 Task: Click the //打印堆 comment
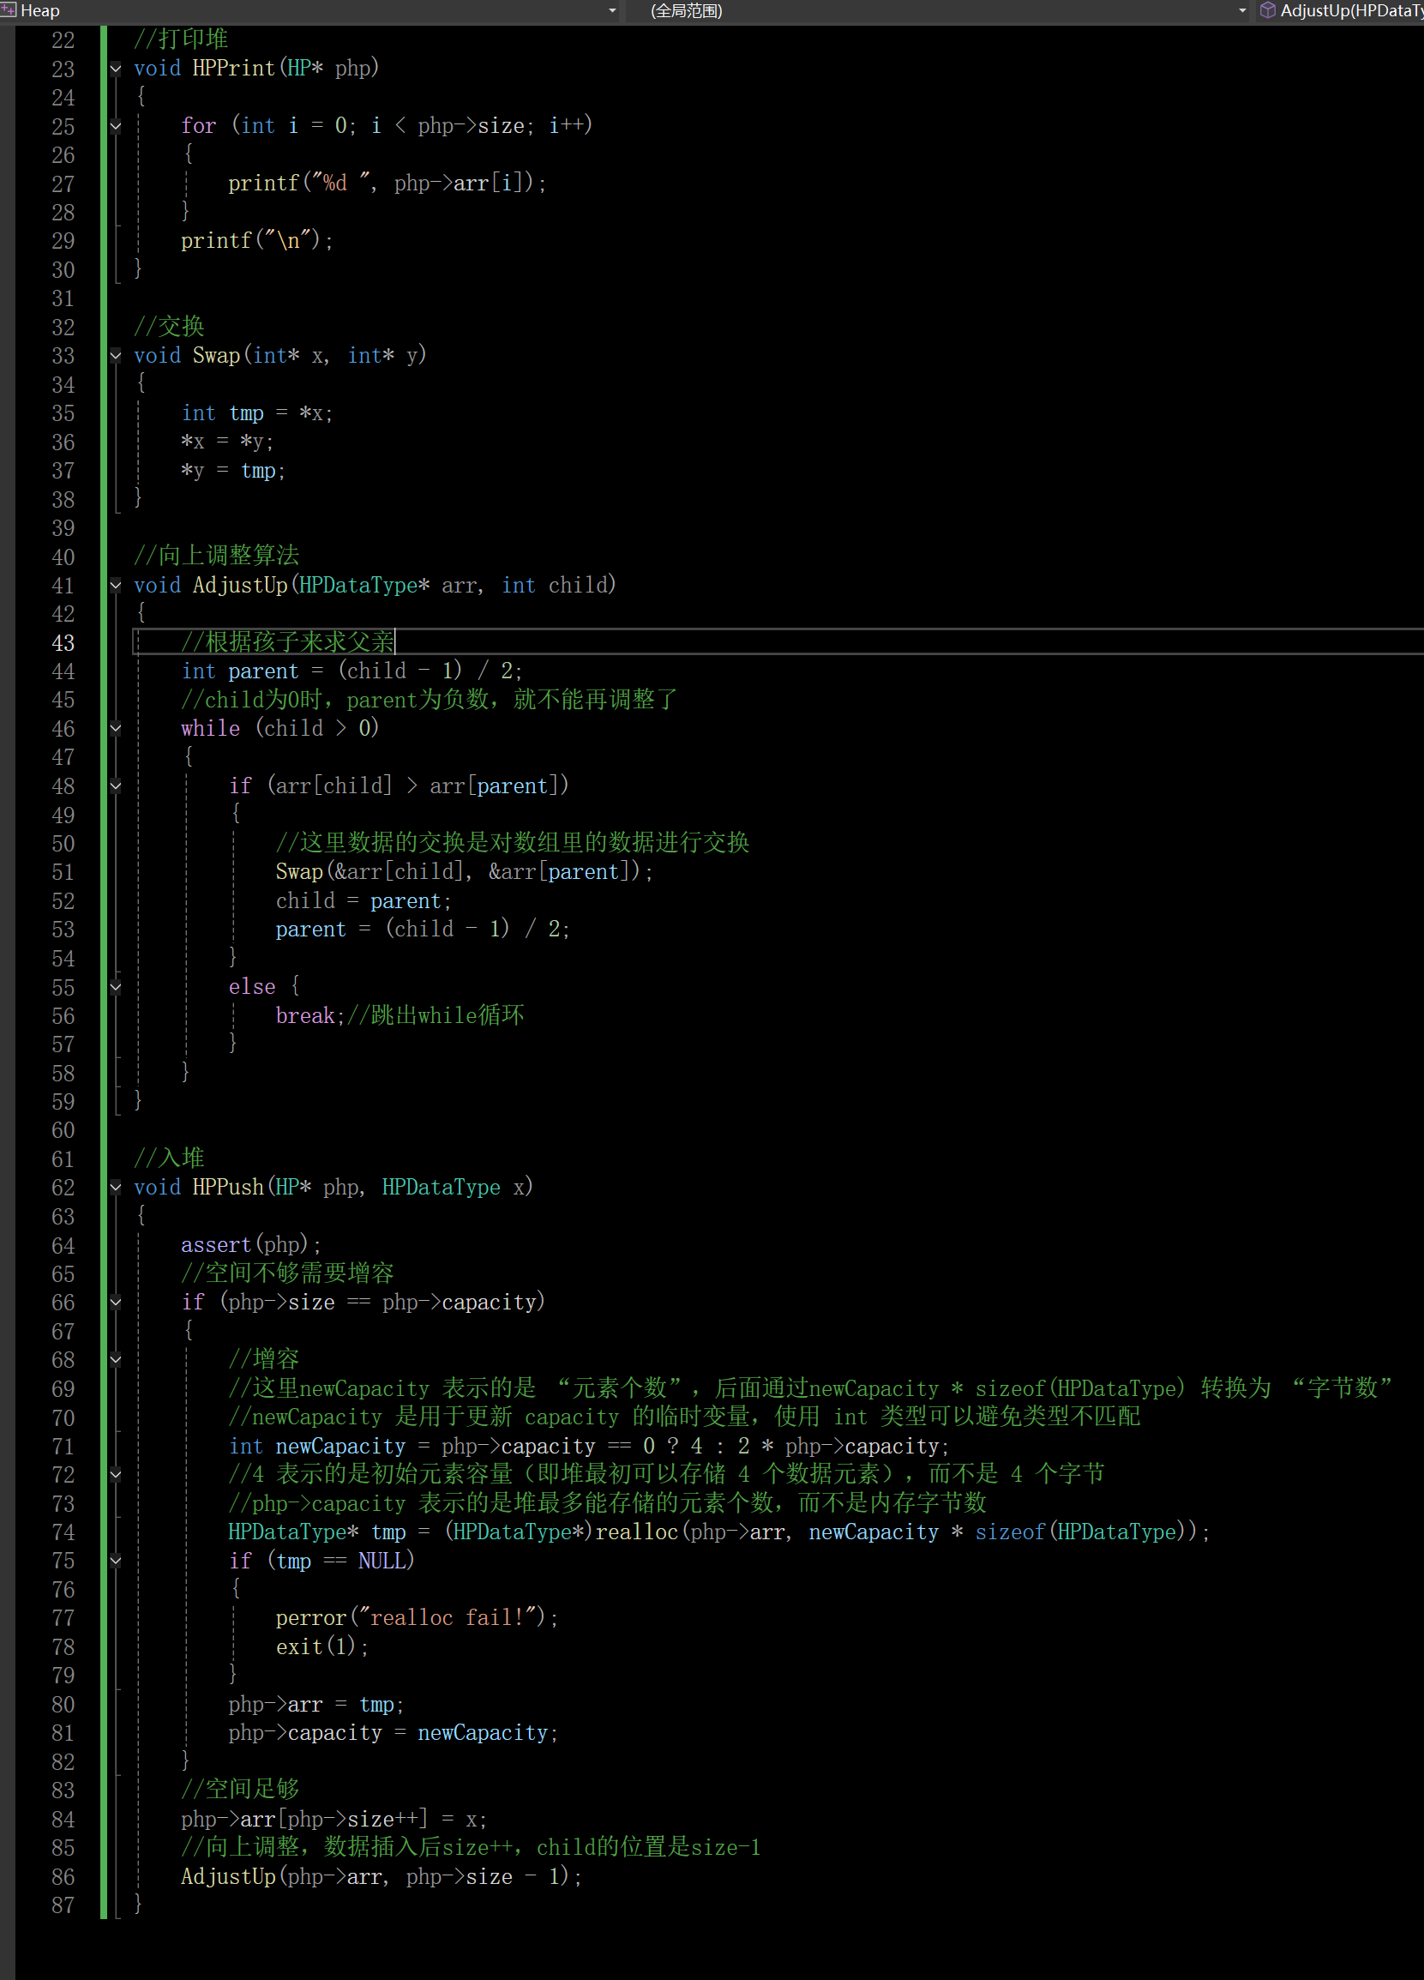[181, 39]
